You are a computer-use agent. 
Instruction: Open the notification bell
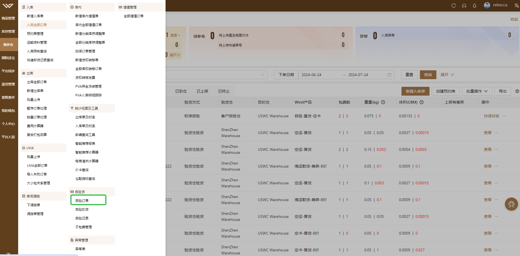tap(475, 5)
